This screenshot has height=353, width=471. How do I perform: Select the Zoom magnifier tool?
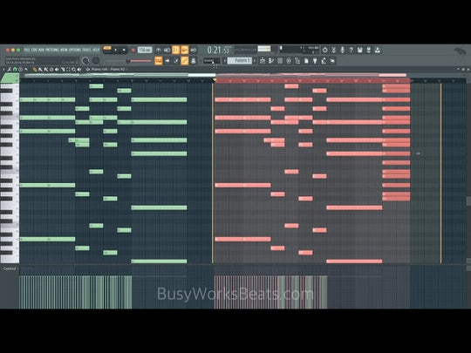[73, 70]
